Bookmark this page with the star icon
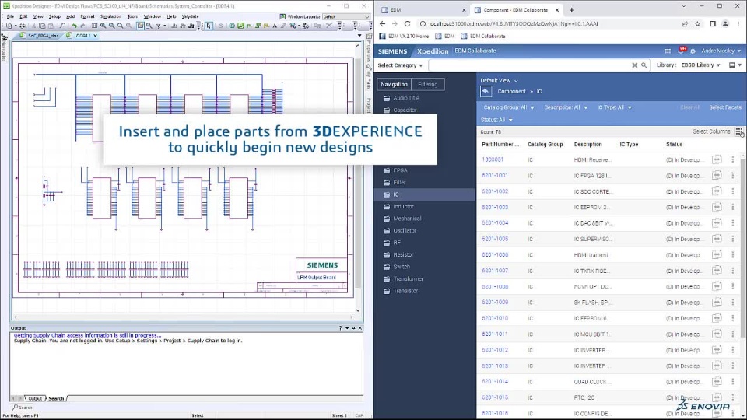The width and height of the screenshot is (747, 420). [x=697, y=23]
